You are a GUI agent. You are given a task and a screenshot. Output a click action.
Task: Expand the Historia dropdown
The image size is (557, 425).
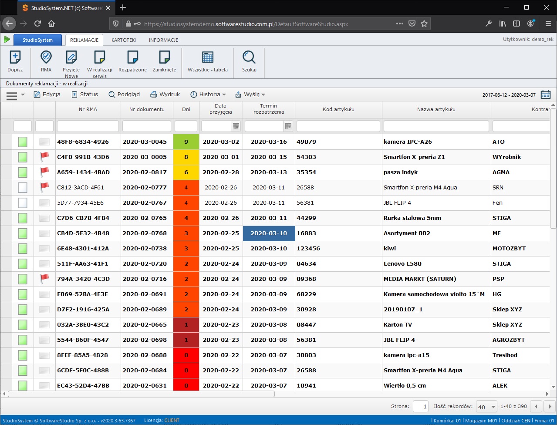coord(208,94)
